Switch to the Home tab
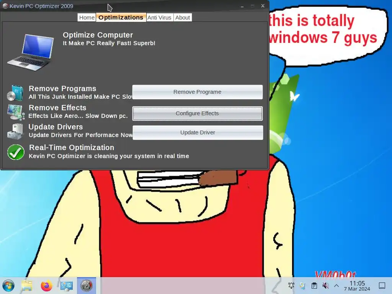This screenshot has height=294, width=392. [87, 18]
